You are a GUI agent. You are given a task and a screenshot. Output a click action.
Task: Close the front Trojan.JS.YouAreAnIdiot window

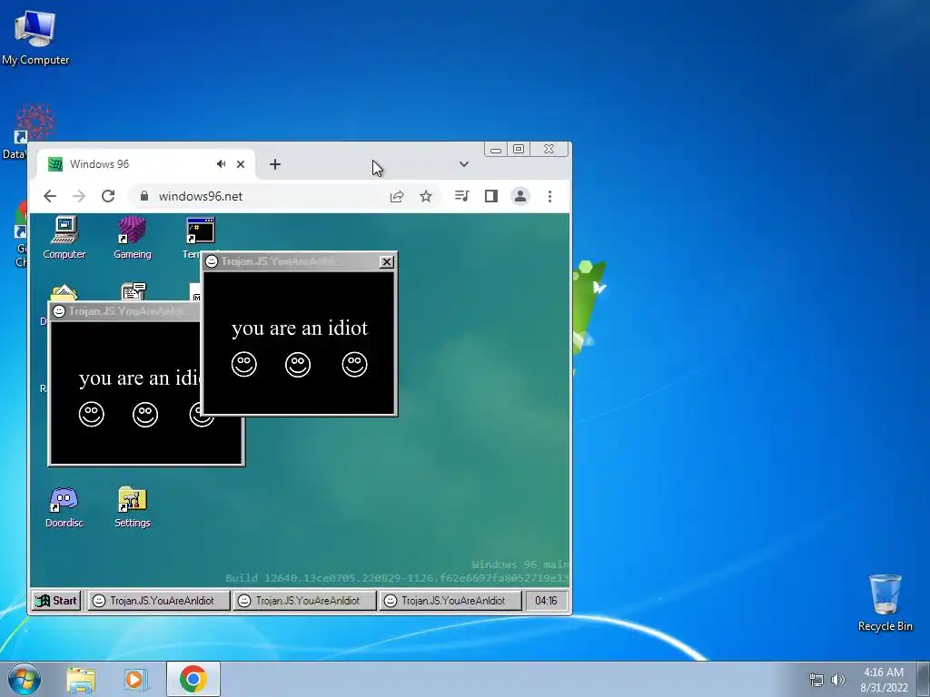tap(386, 261)
